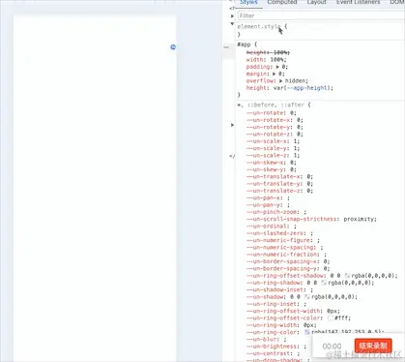Viewport: 405px width, 362px height.
Task: Open the Event Listeners tab
Action: (x=358, y=2)
